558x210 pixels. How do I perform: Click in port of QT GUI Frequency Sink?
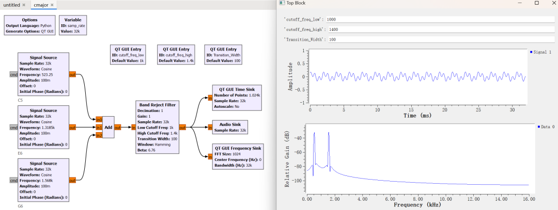point(210,157)
